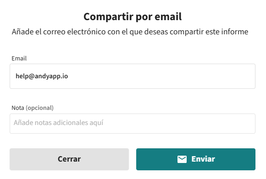Click the empty area inside the Email box
The height and width of the screenshot is (179, 266).
pos(161,76)
